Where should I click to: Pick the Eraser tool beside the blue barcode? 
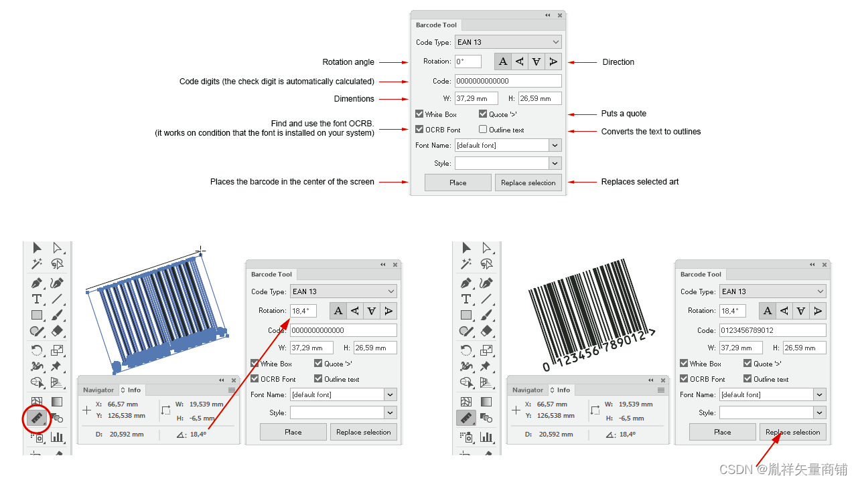[x=57, y=331]
